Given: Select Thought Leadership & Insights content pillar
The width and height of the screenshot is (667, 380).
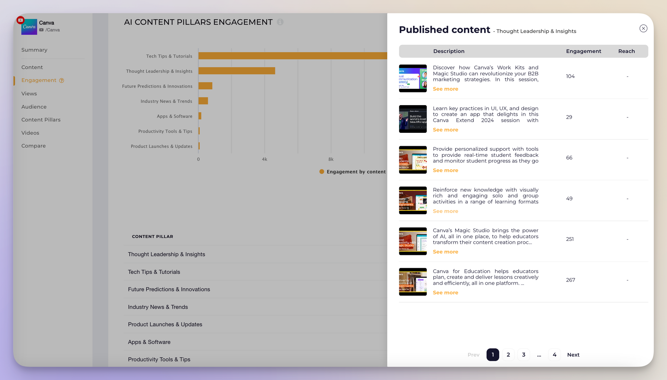Looking at the screenshot, I should coord(166,254).
